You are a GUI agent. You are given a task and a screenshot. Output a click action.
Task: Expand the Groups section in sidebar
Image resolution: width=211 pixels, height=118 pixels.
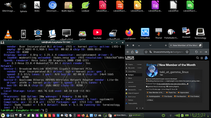(130, 82)
